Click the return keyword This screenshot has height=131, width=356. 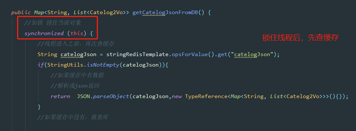tap(60, 97)
